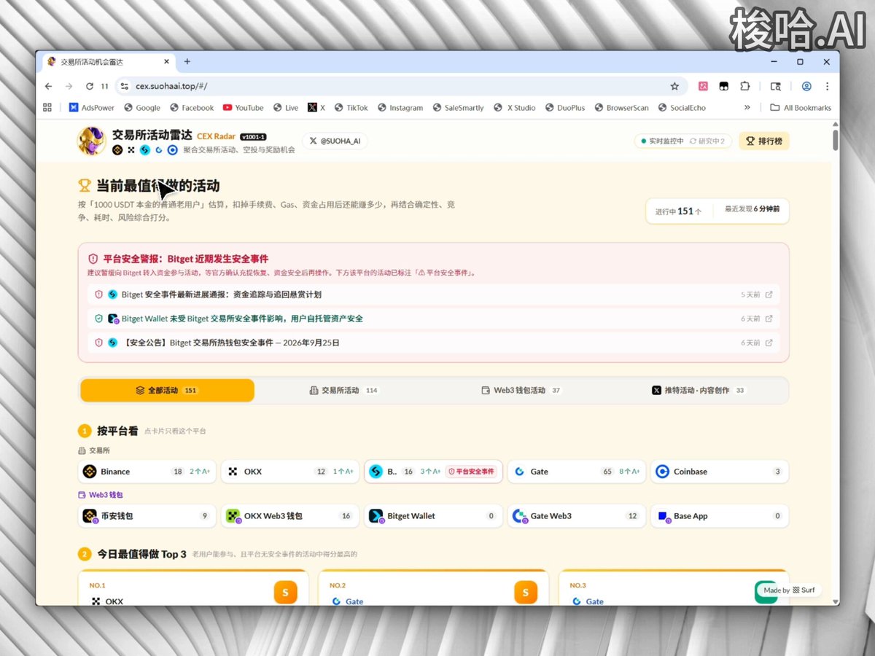Open the apps grid in bookmarks bar

click(47, 107)
